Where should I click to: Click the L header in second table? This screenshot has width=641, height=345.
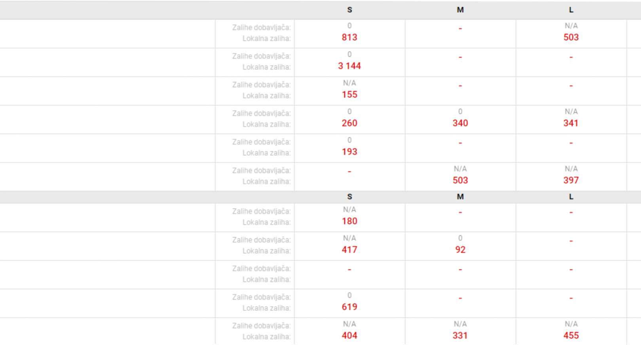tap(571, 197)
